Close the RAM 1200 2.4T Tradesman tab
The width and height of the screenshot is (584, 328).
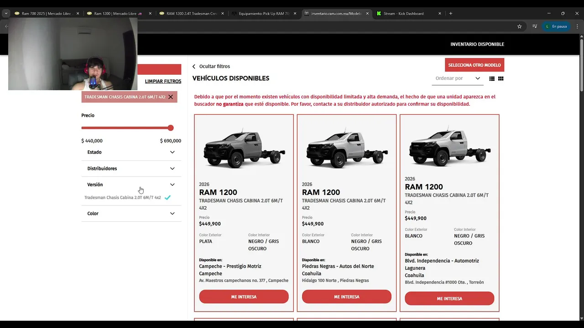[223, 14]
